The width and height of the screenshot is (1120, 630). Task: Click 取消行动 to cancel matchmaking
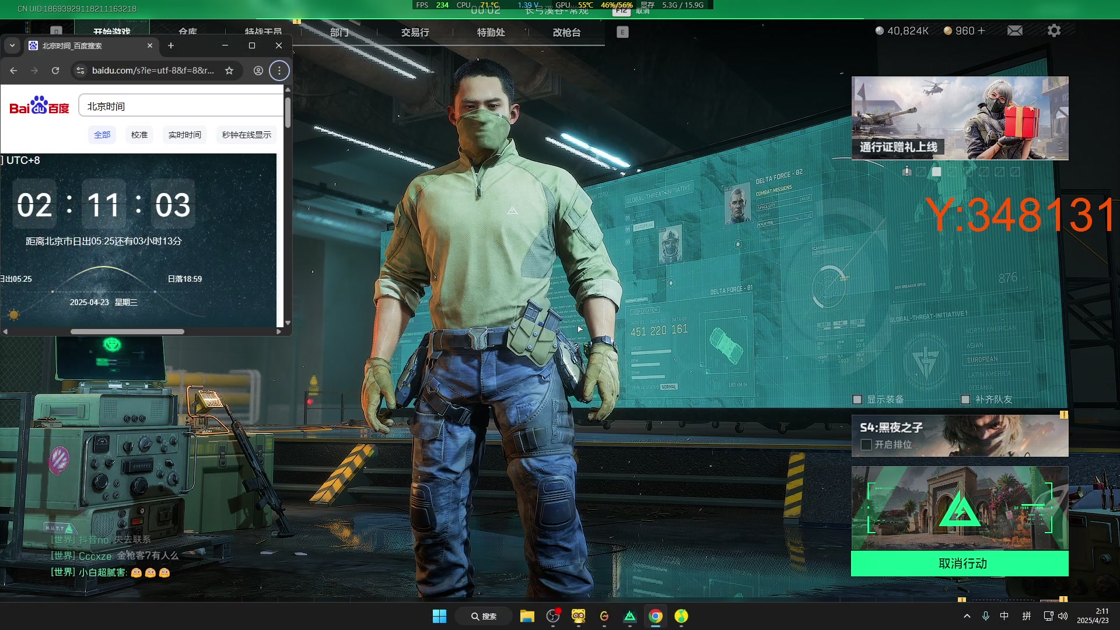[960, 563]
